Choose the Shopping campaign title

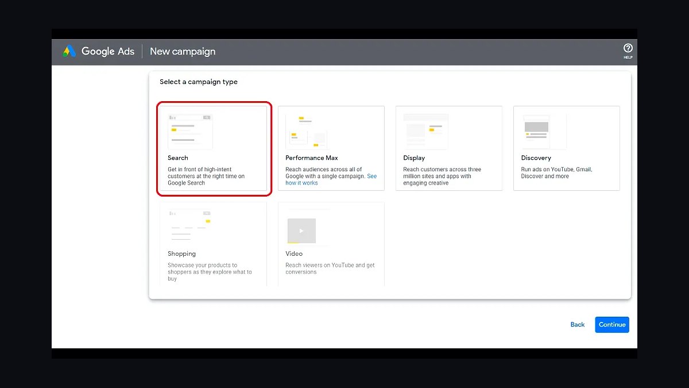click(181, 253)
